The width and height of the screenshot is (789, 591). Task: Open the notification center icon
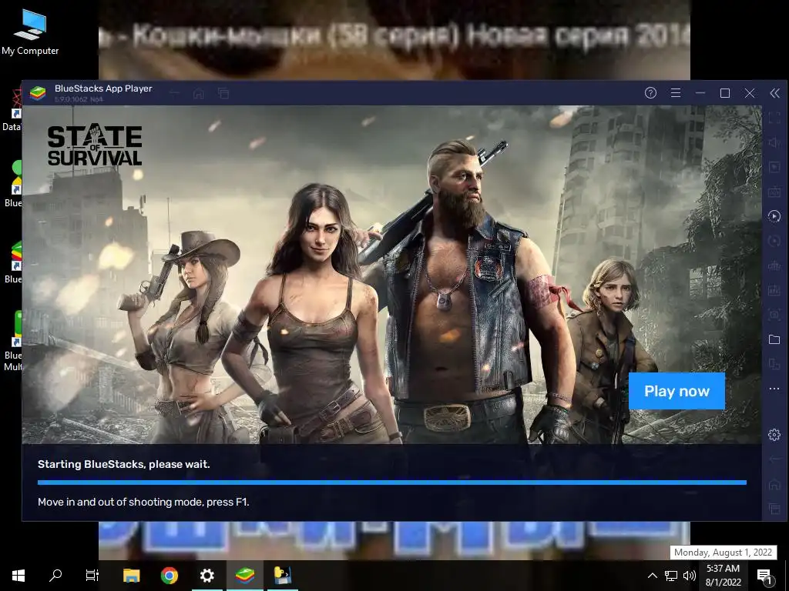pyautogui.click(x=765, y=576)
